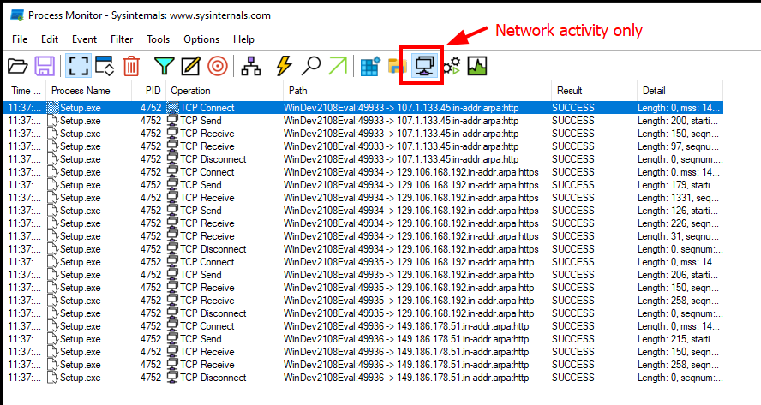Select row with detail 'Length: 1331, seq...'

[363, 198]
